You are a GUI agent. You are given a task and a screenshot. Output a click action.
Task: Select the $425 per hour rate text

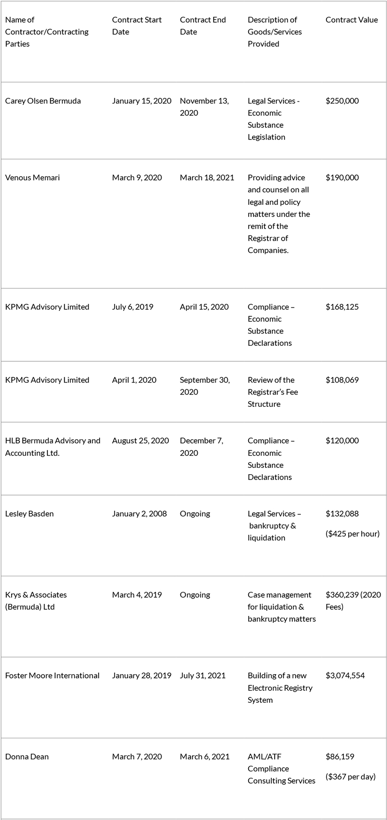(x=352, y=534)
